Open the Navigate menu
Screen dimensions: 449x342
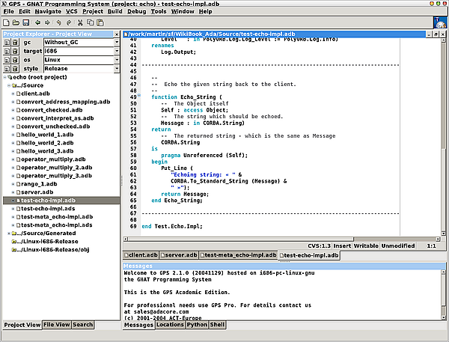tap(48, 11)
